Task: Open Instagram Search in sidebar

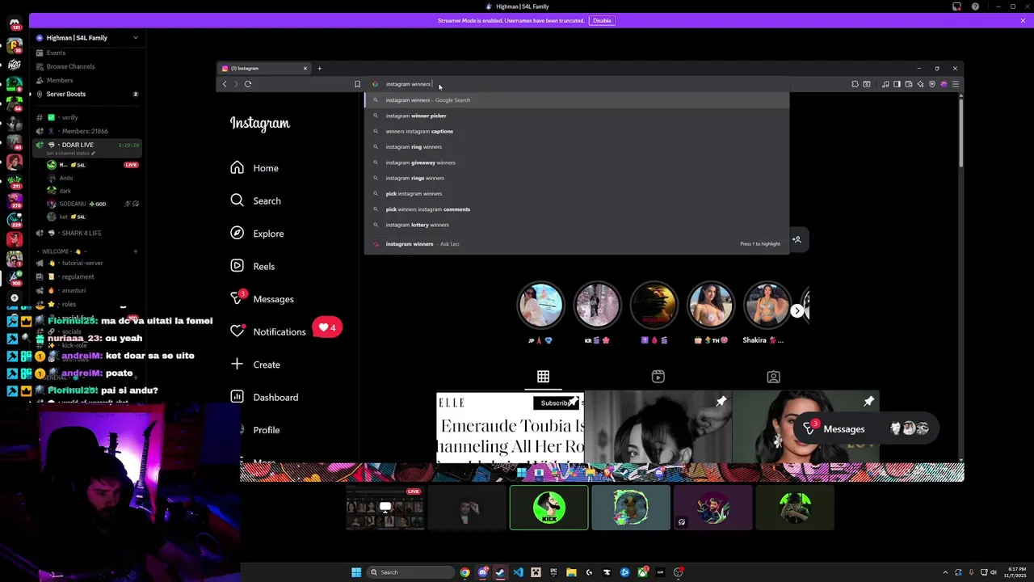Action: coord(255,200)
